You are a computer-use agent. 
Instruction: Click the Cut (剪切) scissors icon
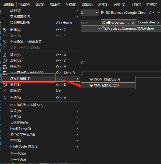(x=5, y=55)
